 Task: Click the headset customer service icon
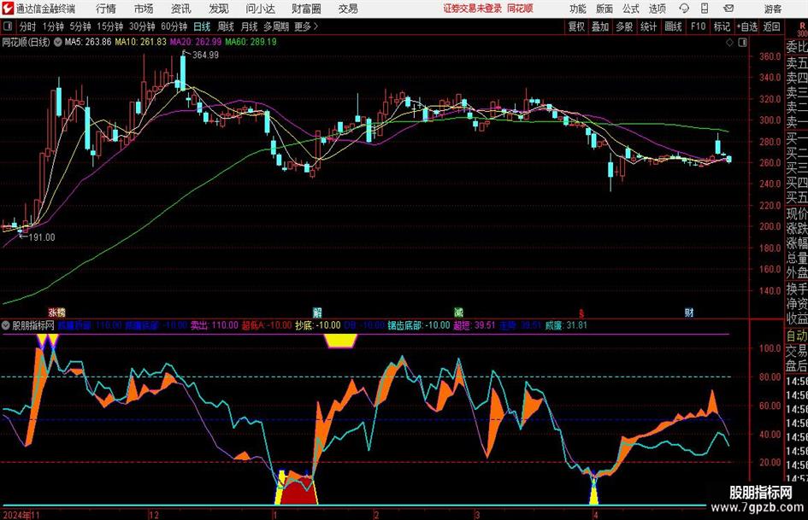tap(684, 9)
